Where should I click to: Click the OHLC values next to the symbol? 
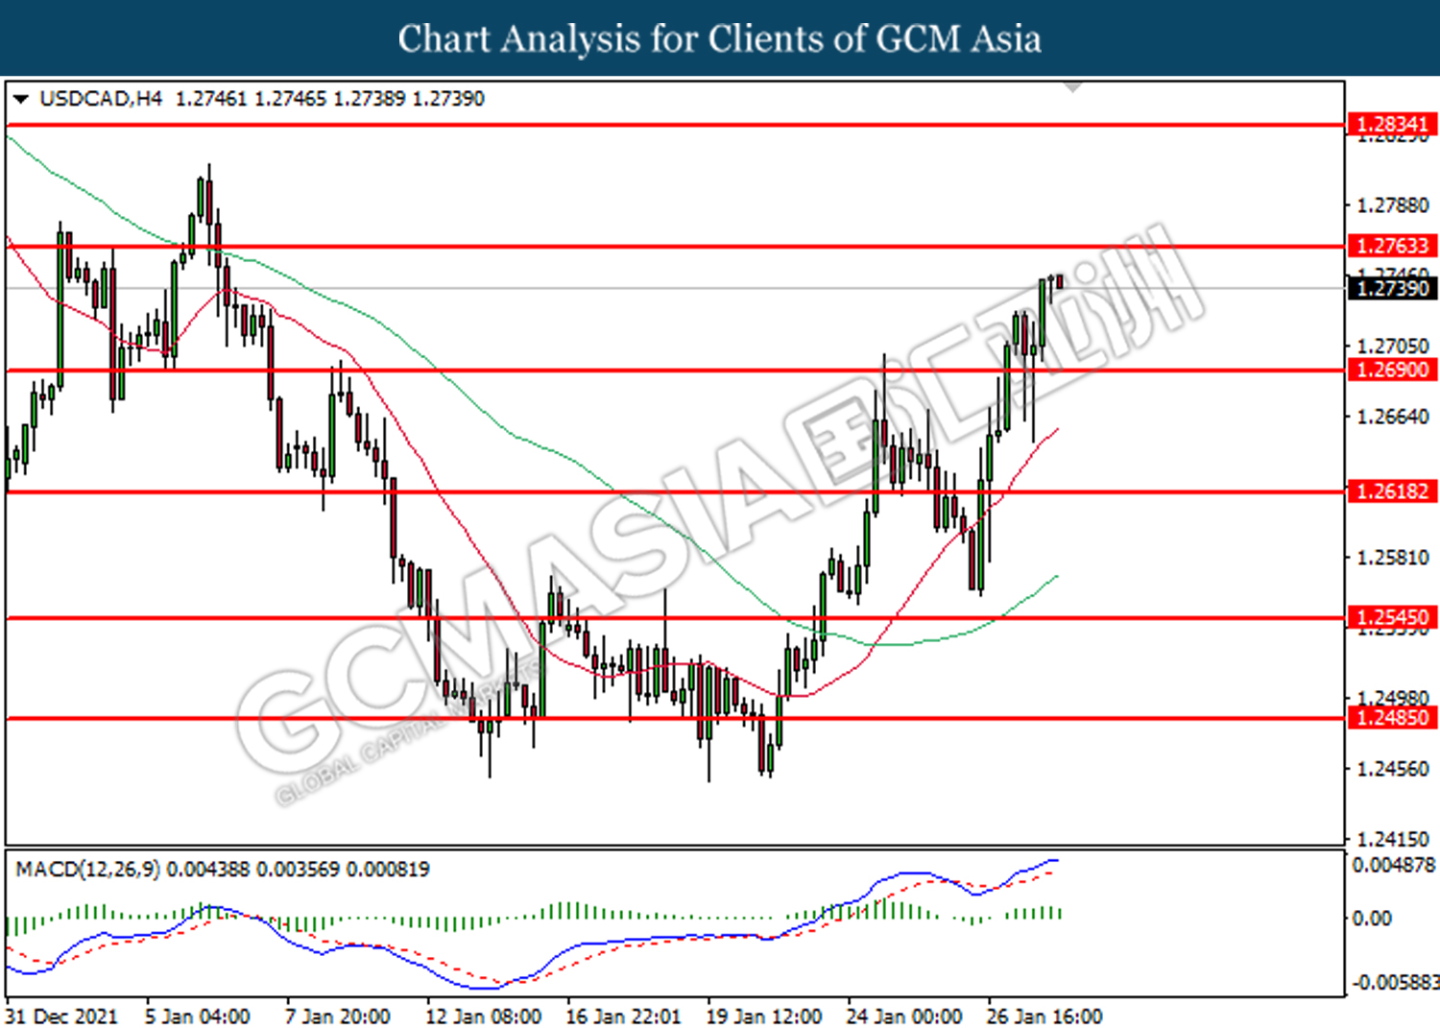[x=330, y=99]
